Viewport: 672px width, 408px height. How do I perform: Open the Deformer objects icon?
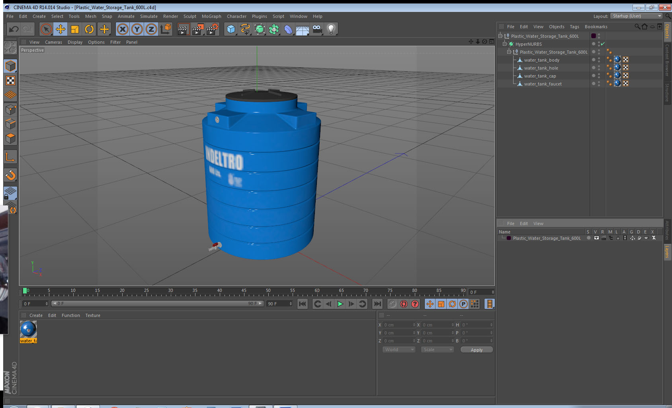click(288, 29)
